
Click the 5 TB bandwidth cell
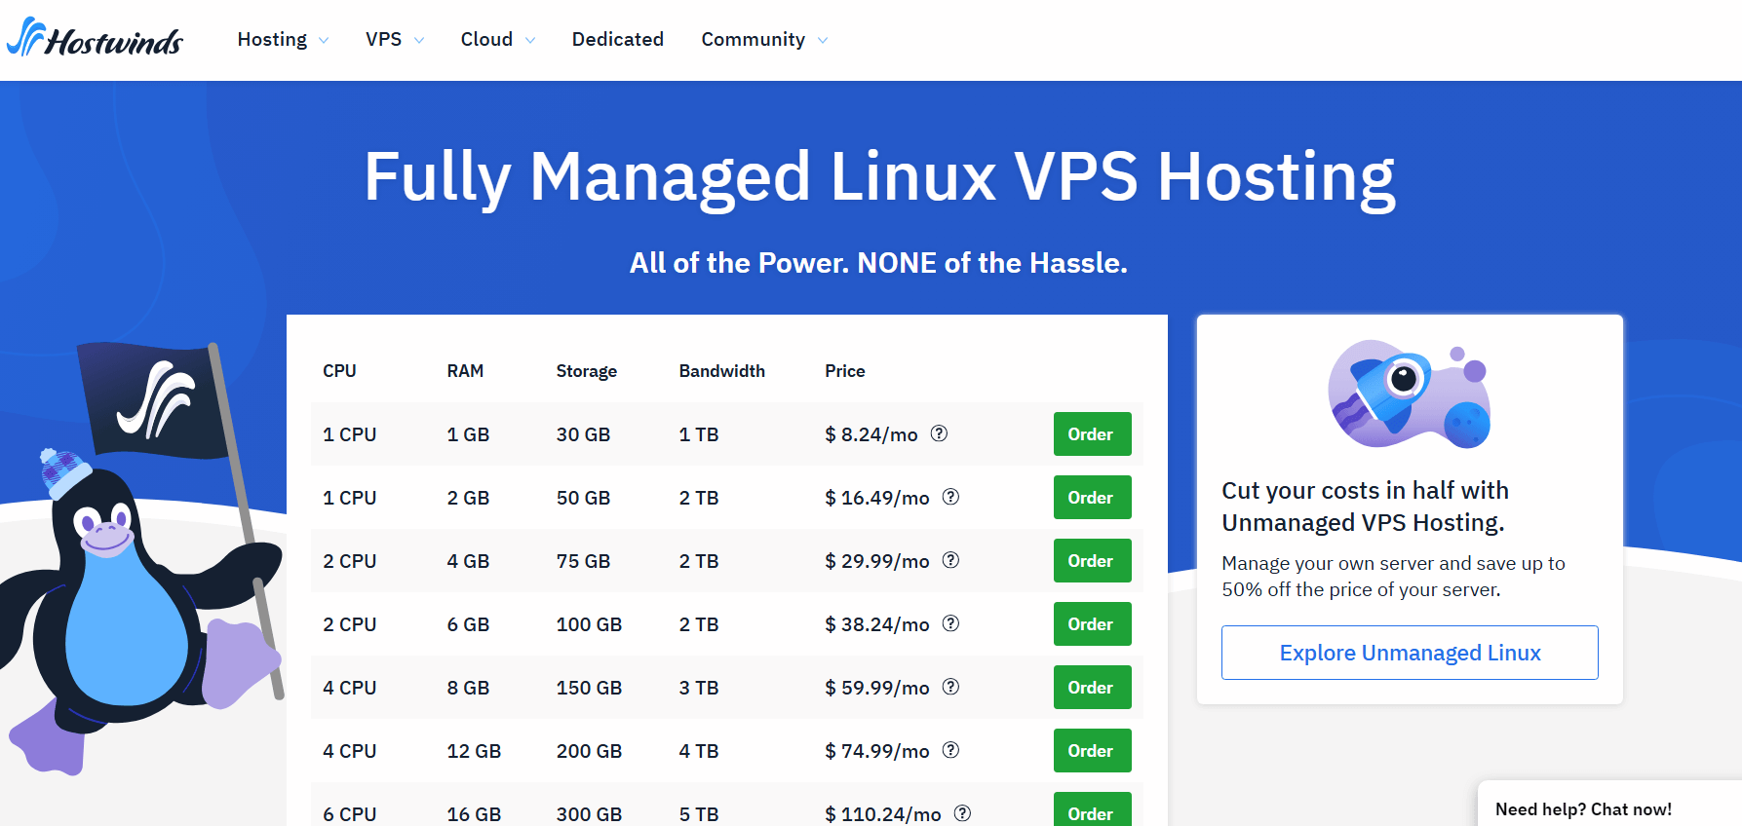tap(699, 814)
